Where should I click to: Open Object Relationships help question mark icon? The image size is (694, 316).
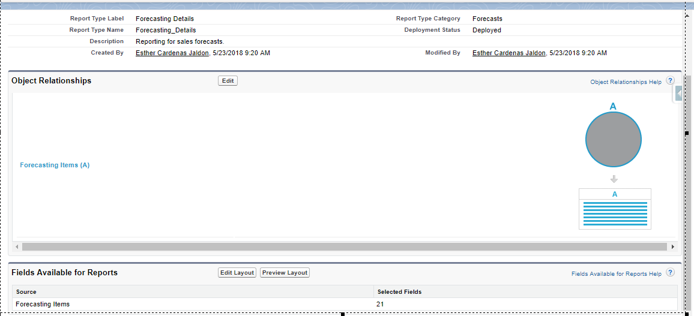click(671, 80)
